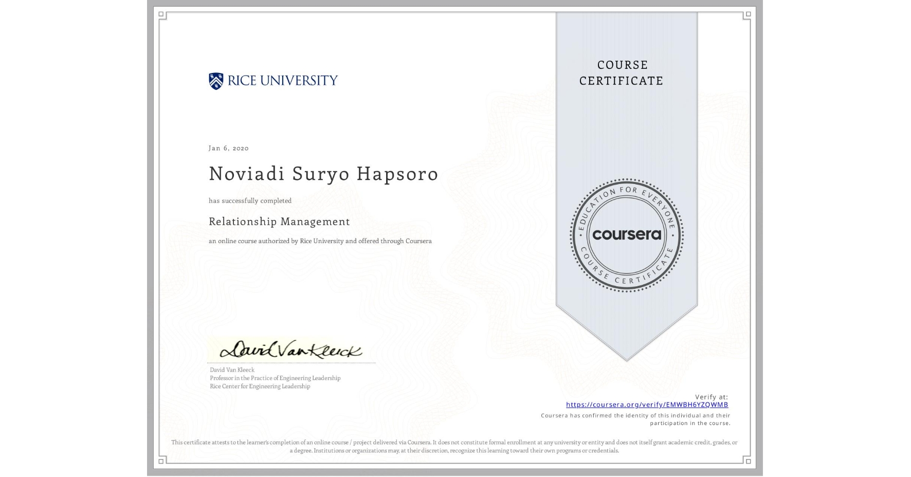Click the 'an online course authorized by' line

tap(320, 241)
